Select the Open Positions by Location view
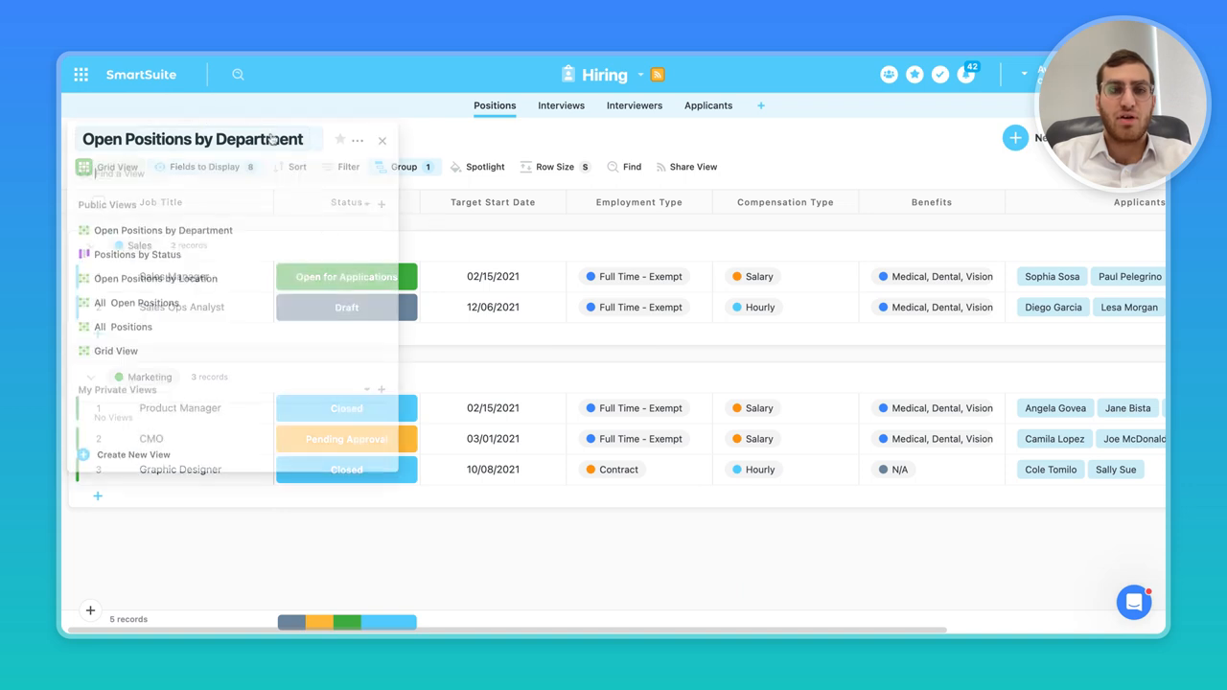The height and width of the screenshot is (690, 1227). 155,278
